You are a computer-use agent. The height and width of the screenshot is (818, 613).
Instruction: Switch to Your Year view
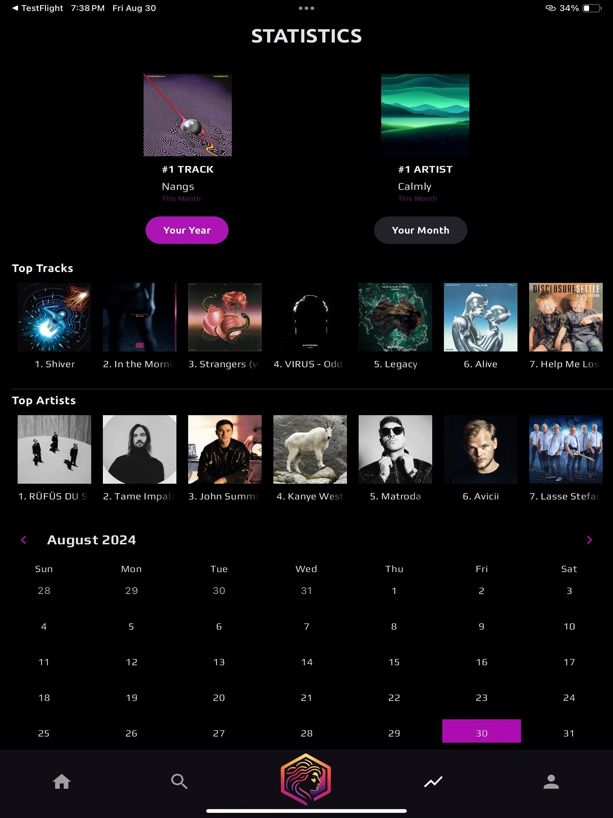tap(187, 230)
